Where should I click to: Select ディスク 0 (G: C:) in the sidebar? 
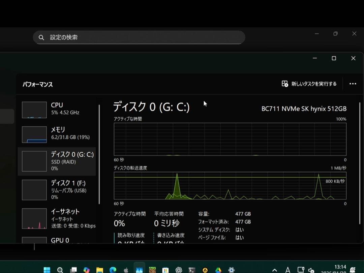point(57,161)
